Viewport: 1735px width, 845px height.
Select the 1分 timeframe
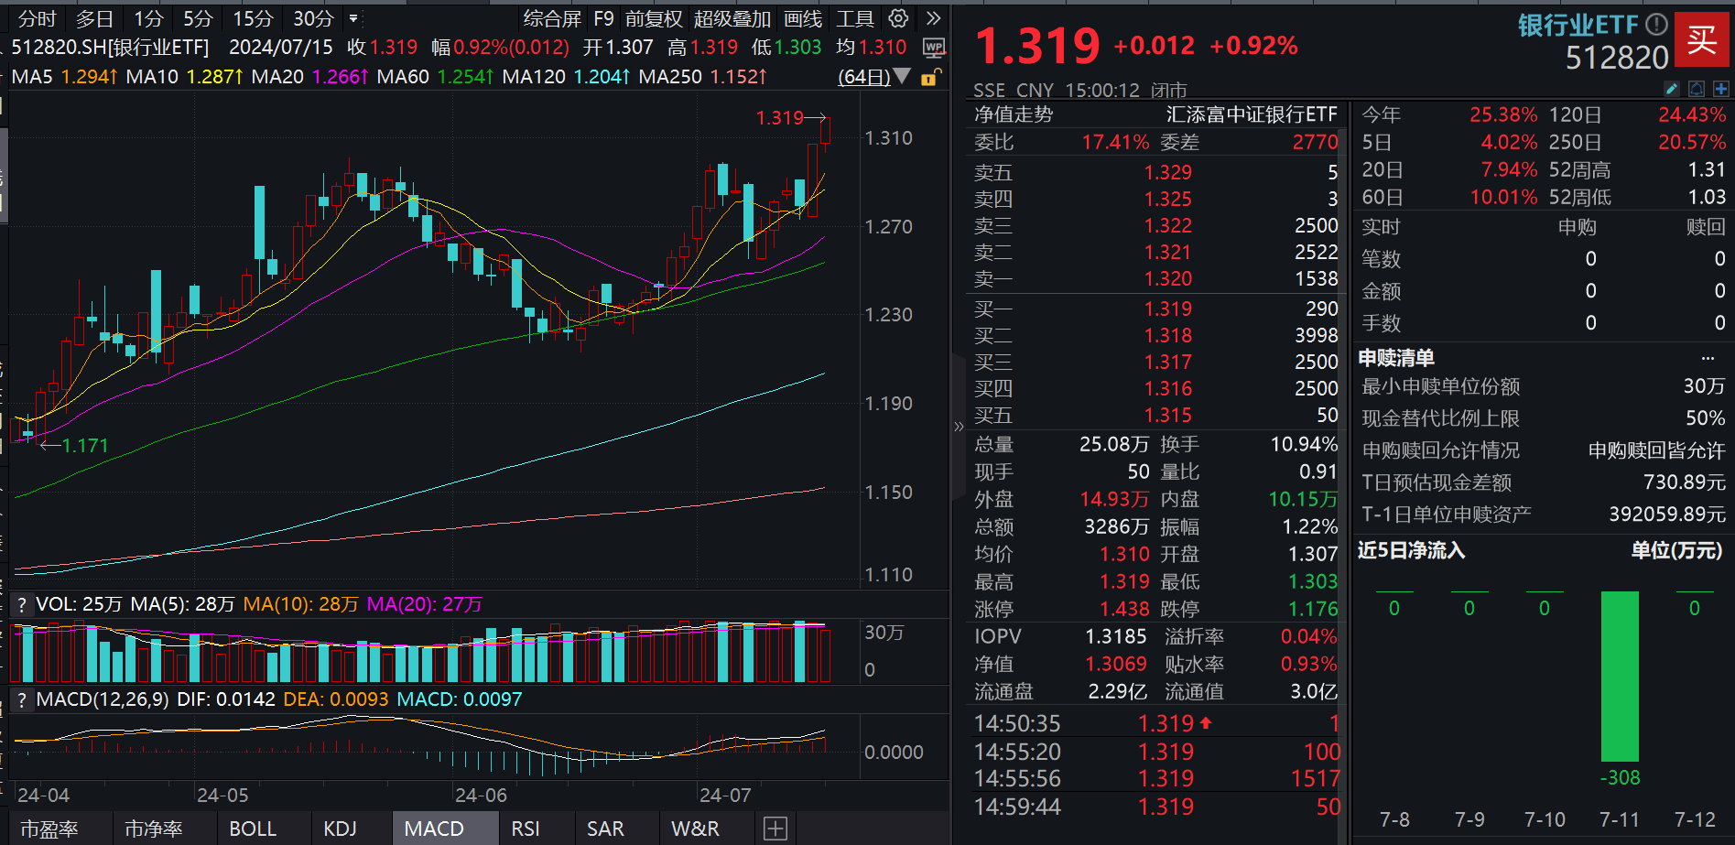[x=148, y=18]
